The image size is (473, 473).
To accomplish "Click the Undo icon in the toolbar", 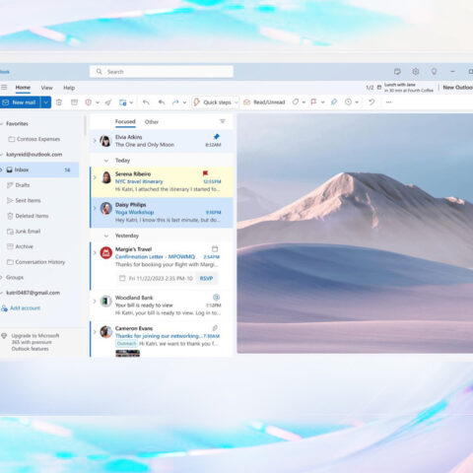I will [x=372, y=102].
